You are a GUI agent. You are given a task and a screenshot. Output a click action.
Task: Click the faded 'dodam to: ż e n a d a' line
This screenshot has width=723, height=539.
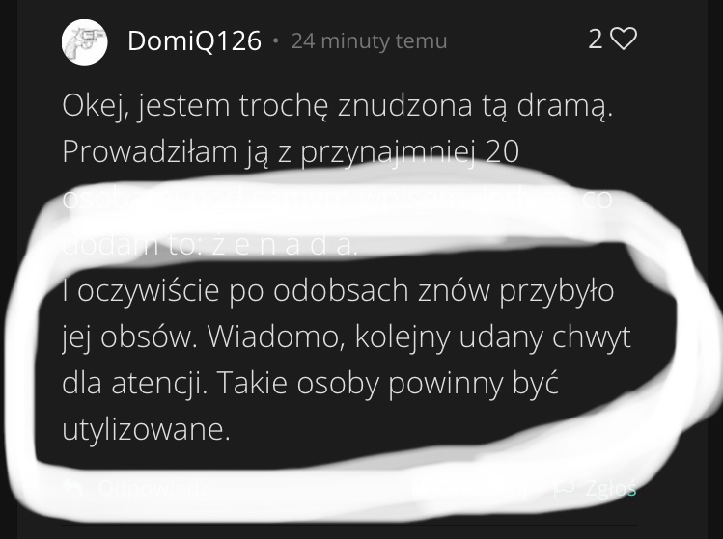coord(209,245)
